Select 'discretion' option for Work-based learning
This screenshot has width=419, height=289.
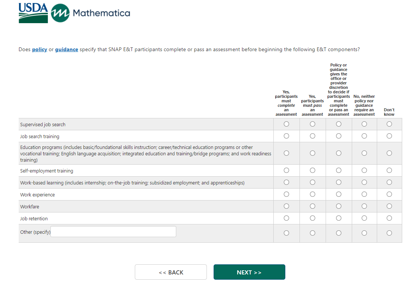339,182
